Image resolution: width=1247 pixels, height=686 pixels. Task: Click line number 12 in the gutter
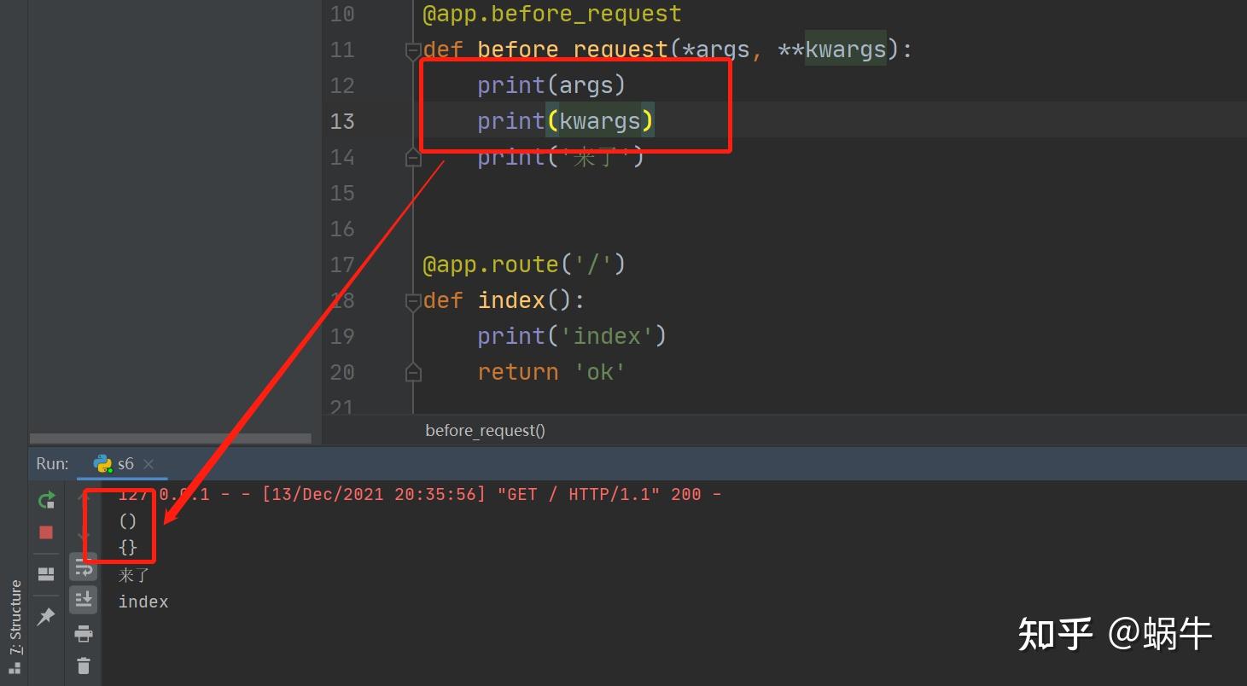(342, 85)
